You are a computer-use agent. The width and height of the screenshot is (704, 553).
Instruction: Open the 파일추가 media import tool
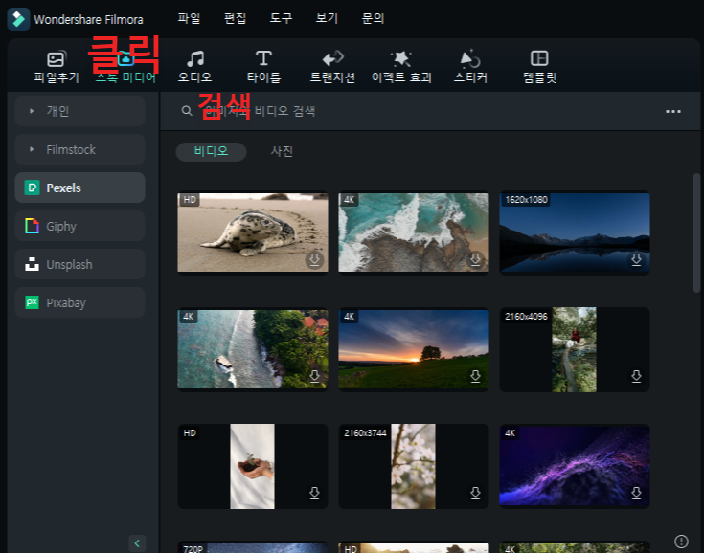click(57, 67)
